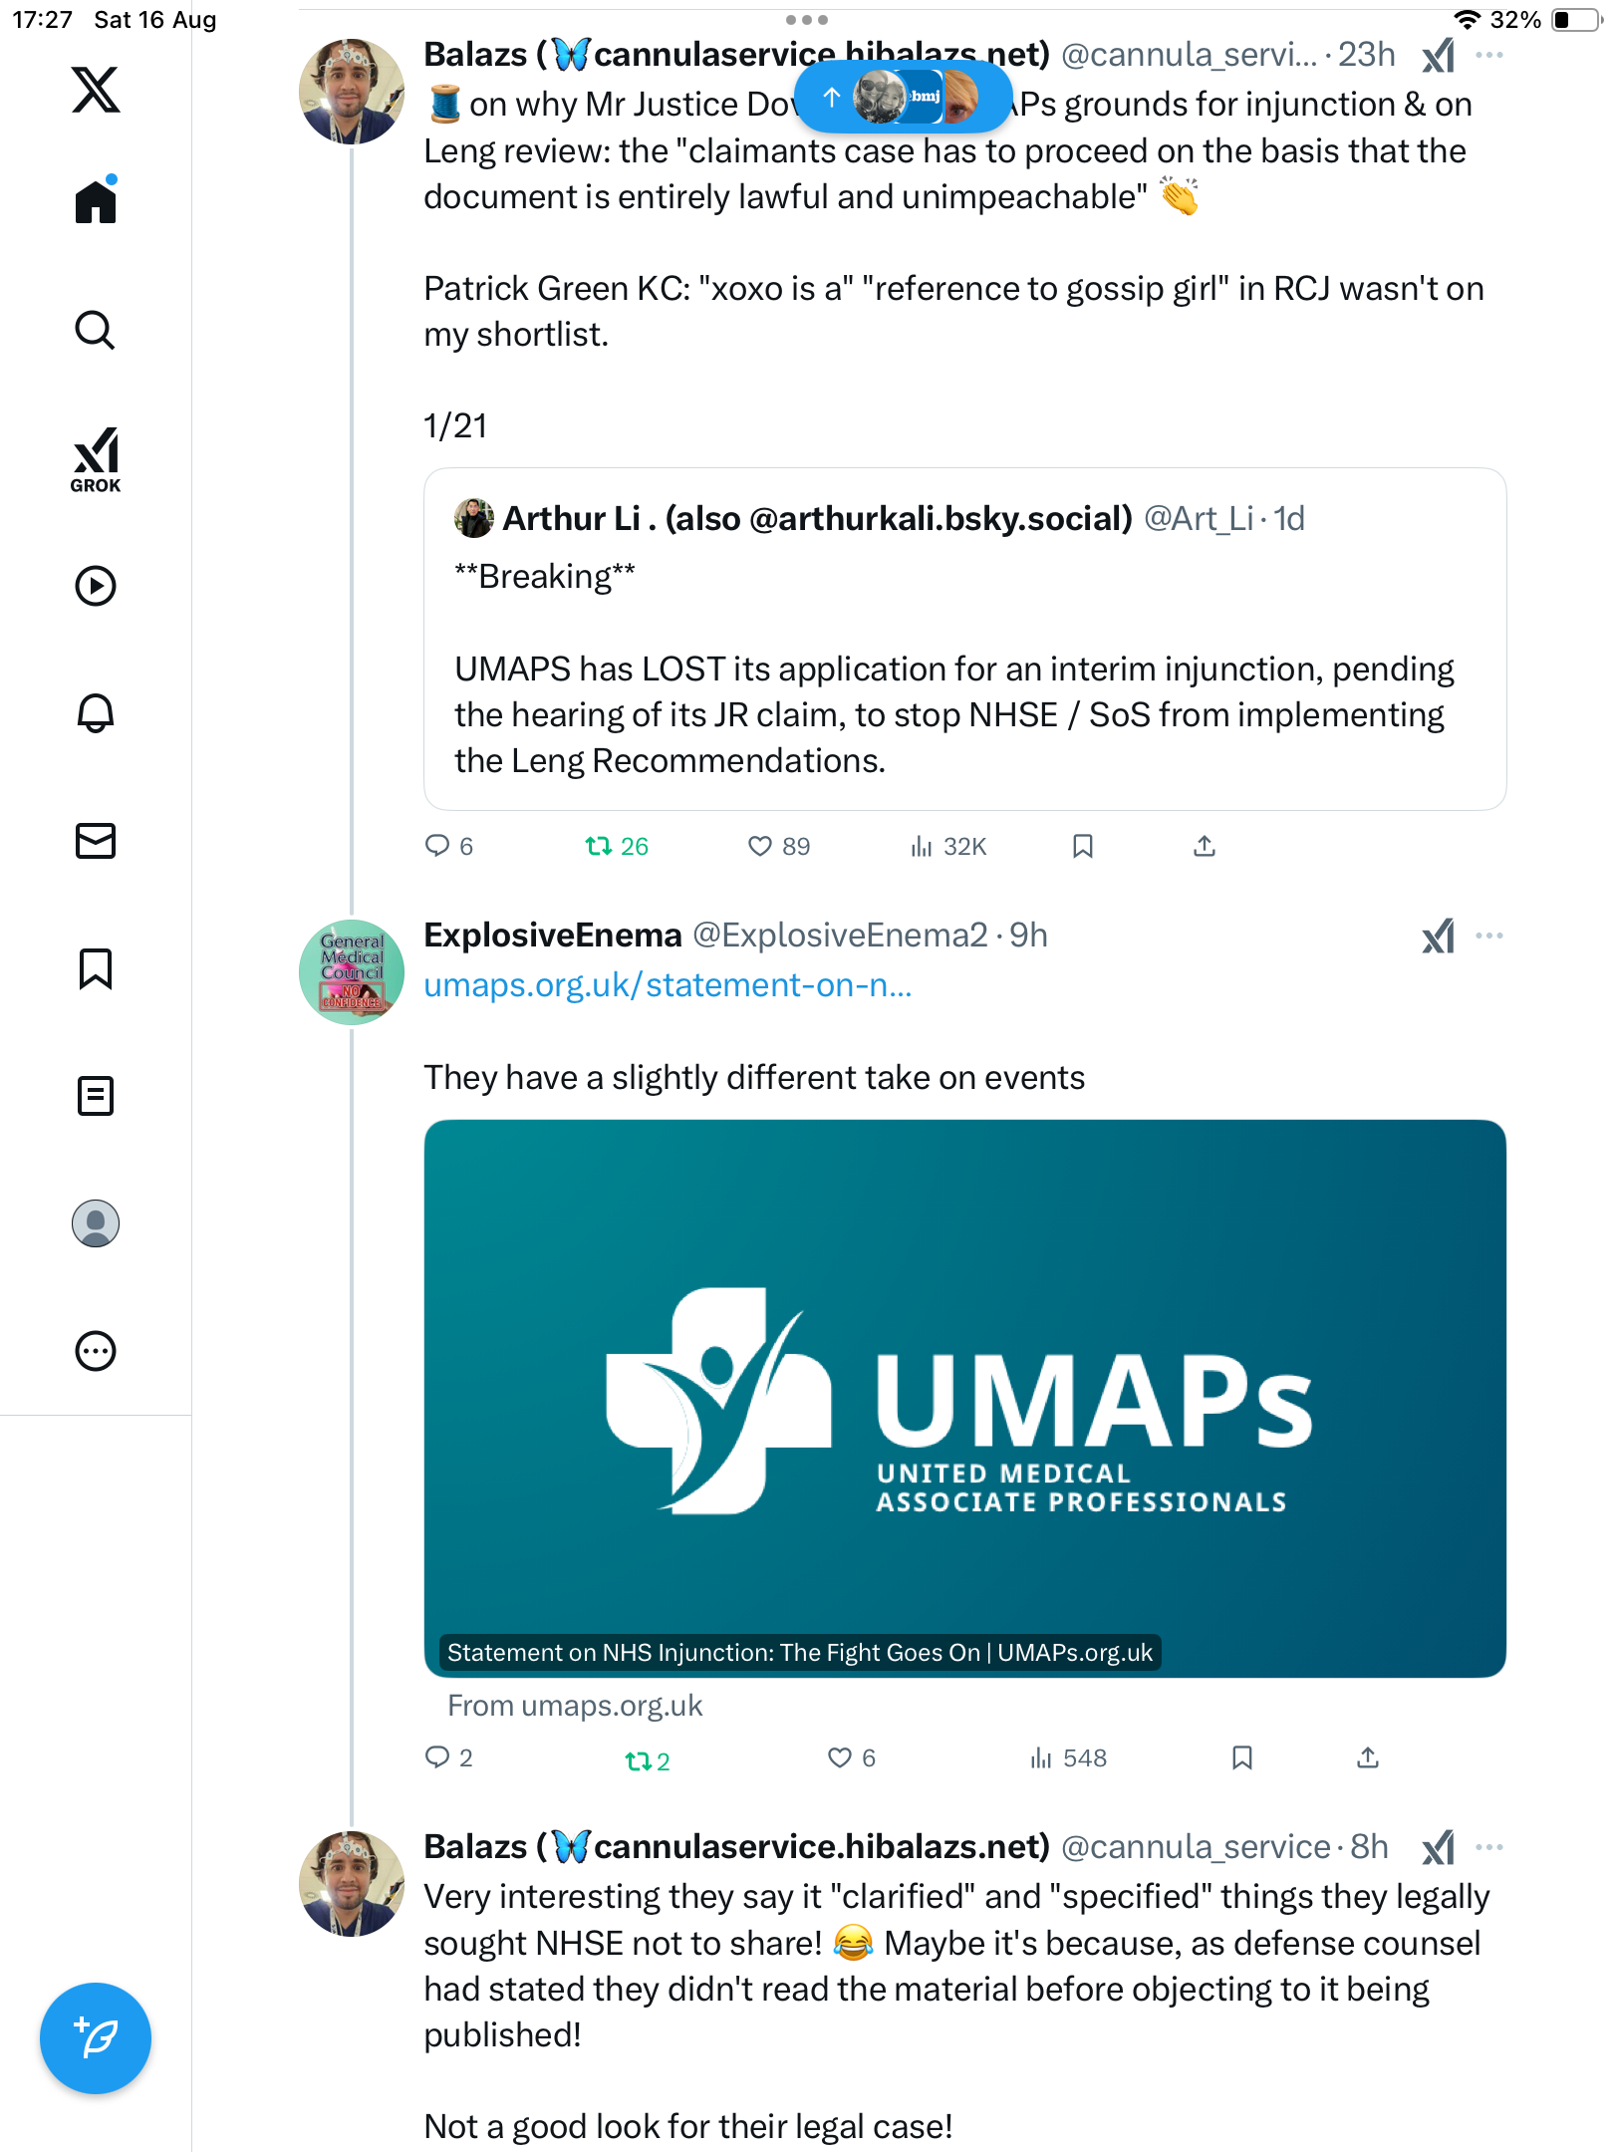Open the Notifications bell
This screenshot has width=1614, height=2152.
pos(96,713)
